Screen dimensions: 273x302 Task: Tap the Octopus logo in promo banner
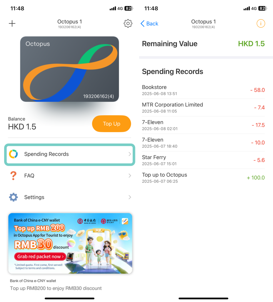point(125,221)
